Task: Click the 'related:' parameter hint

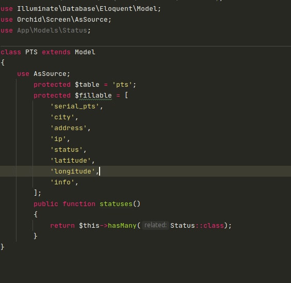Action: click(x=155, y=225)
